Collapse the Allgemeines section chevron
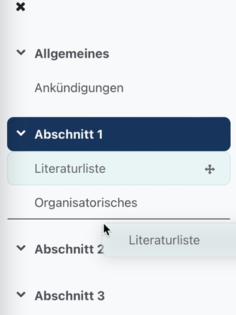The width and height of the screenshot is (236, 315). coord(21,52)
